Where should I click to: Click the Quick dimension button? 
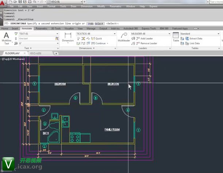point(96,38)
